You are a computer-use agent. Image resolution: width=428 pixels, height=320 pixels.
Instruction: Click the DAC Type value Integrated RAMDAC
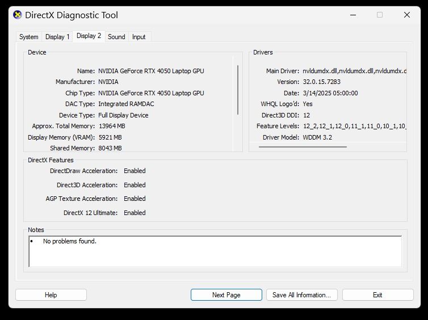point(126,104)
